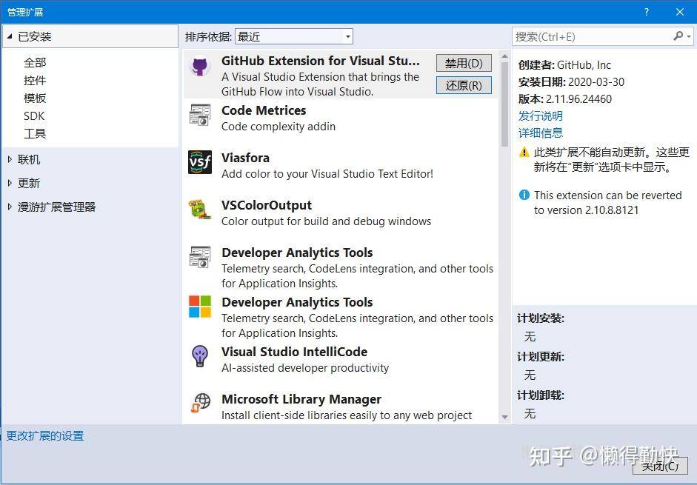Image resolution: width=697 pixels, height=485 pixels.
Task: Select the VSColorOutput entry title
Action: point(267,205)
